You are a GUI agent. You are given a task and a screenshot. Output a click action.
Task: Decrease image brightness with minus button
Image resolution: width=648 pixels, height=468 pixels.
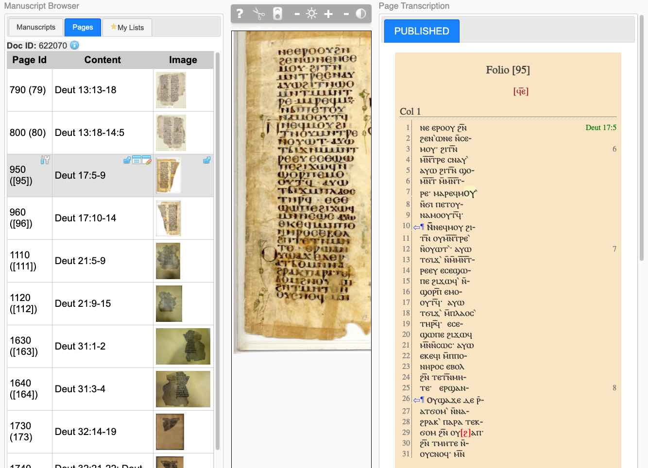click(297, 14)
